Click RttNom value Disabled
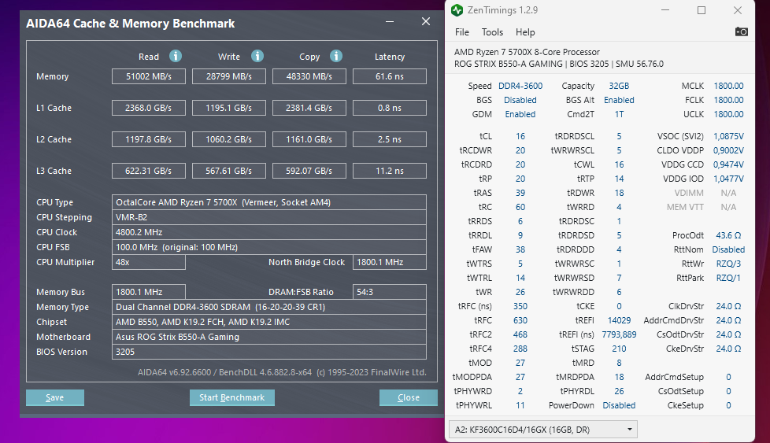 (728, 249)
